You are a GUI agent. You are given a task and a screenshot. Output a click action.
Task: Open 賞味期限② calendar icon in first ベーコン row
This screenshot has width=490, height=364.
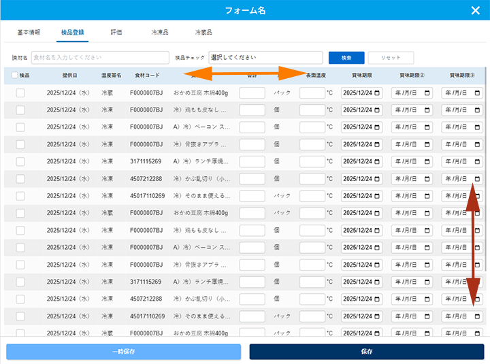pyautogui.click(x=427, y=127)
